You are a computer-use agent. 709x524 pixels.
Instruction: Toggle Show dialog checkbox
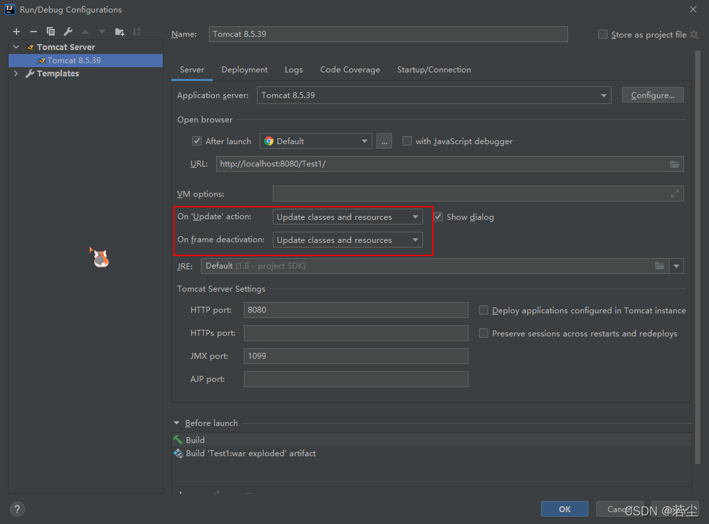point(438,217)
